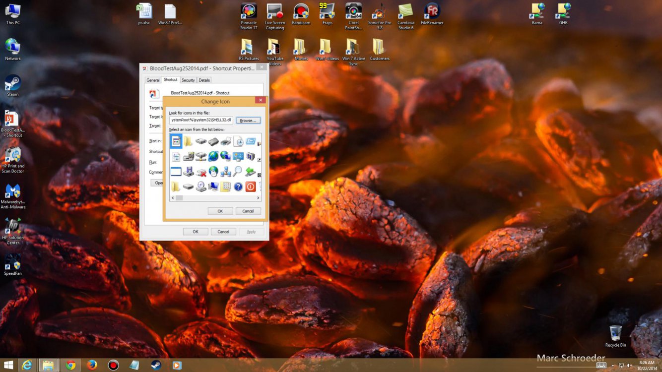This screenshot has height=372, width=662.
Task: Click the Shortcut tab
Action: [x=170, y=79]
